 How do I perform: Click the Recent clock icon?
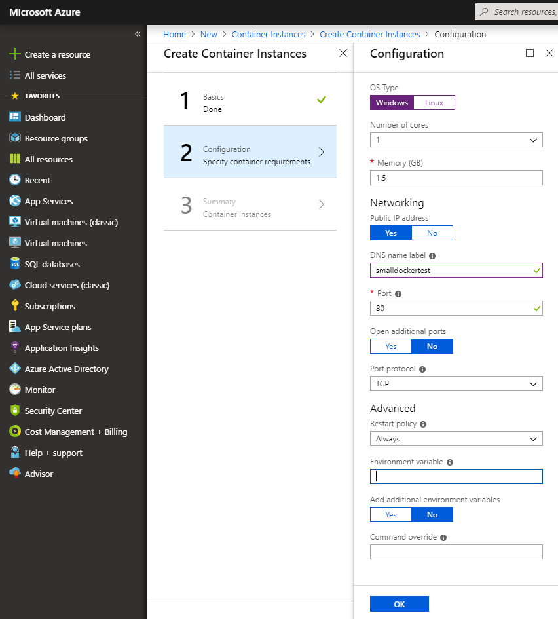tap(14, 179)
